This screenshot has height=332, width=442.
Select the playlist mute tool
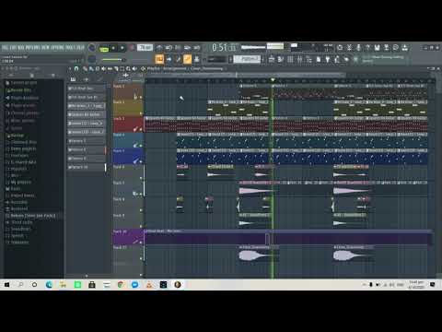(103, 68)
